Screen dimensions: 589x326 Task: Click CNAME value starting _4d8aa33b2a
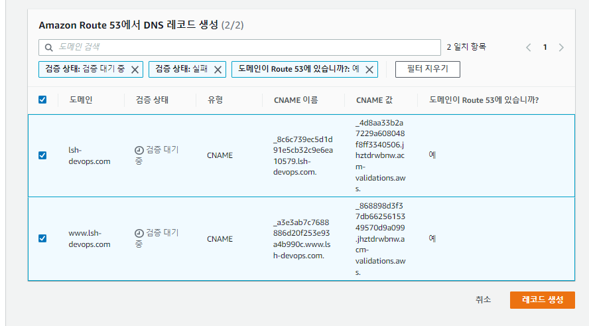[x=381, y=155]
